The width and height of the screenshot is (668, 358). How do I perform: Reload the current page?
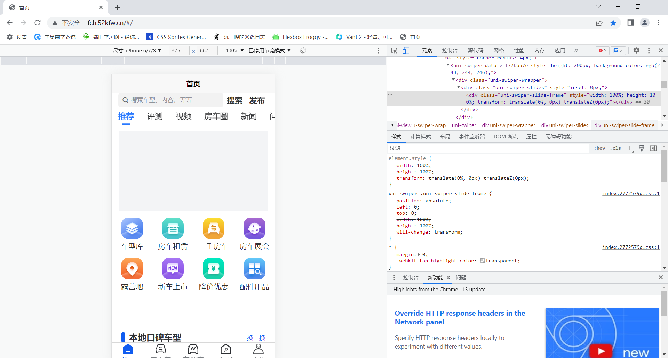[38, 23]
